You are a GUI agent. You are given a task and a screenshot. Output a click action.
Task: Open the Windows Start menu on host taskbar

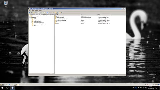tap(2, 88)
